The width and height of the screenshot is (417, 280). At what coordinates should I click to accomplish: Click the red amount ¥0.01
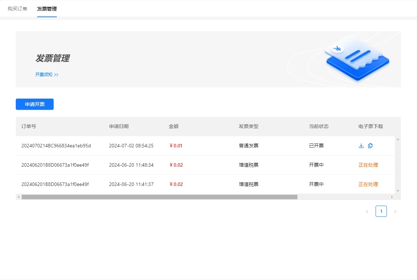coord(175,145)
